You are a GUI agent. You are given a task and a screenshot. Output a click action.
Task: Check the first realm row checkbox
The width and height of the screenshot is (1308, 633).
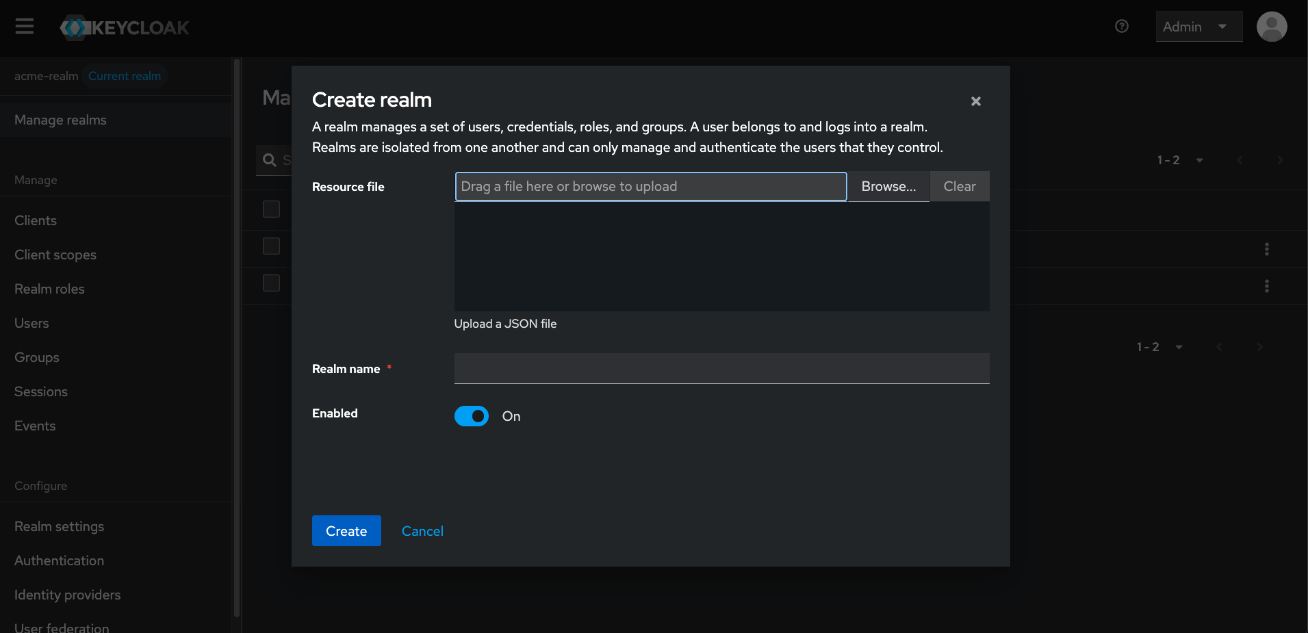point(272,246)
